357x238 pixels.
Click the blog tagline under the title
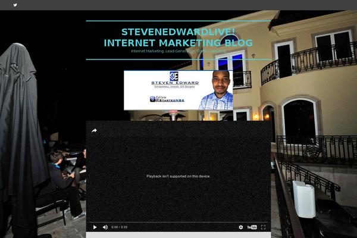(178, 51)
